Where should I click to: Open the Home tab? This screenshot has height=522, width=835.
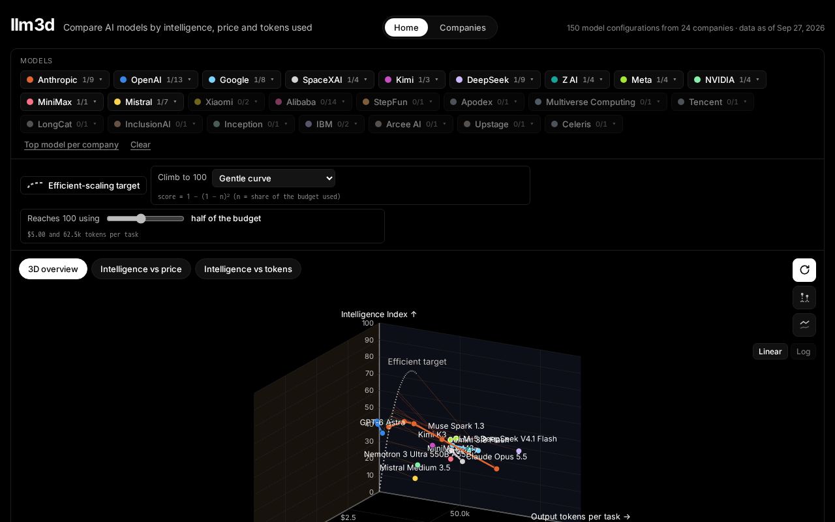(x=406, y=27)
